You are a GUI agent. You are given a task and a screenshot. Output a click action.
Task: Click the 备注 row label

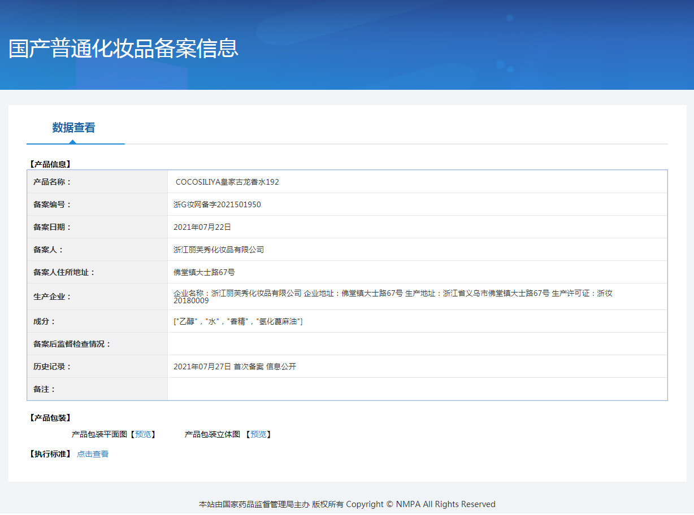pos(45,389)
